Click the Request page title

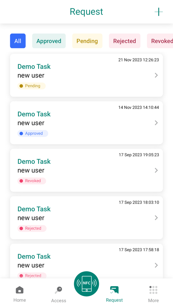[86, 12]
